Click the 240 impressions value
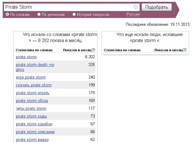Screen dimensions: 192x143 [x=92, y=77]
